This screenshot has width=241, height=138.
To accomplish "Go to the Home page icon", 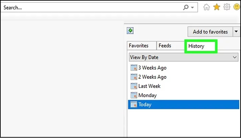I will [207, 7].
